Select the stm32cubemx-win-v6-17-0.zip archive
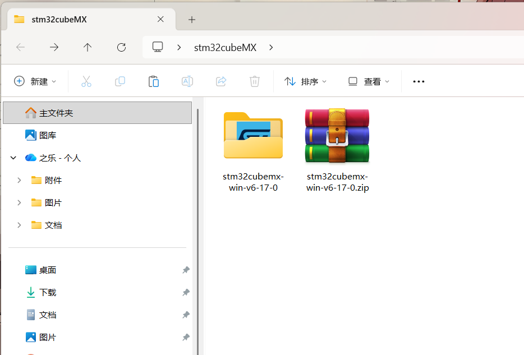The height and width of the screenshot is (355, 524). (x=337, y=151)
